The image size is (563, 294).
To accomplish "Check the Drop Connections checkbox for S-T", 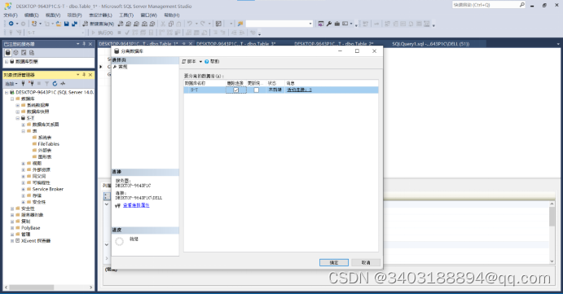I will coord(236,90).
